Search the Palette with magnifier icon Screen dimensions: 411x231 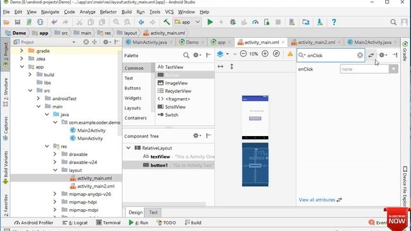[186, 55]
